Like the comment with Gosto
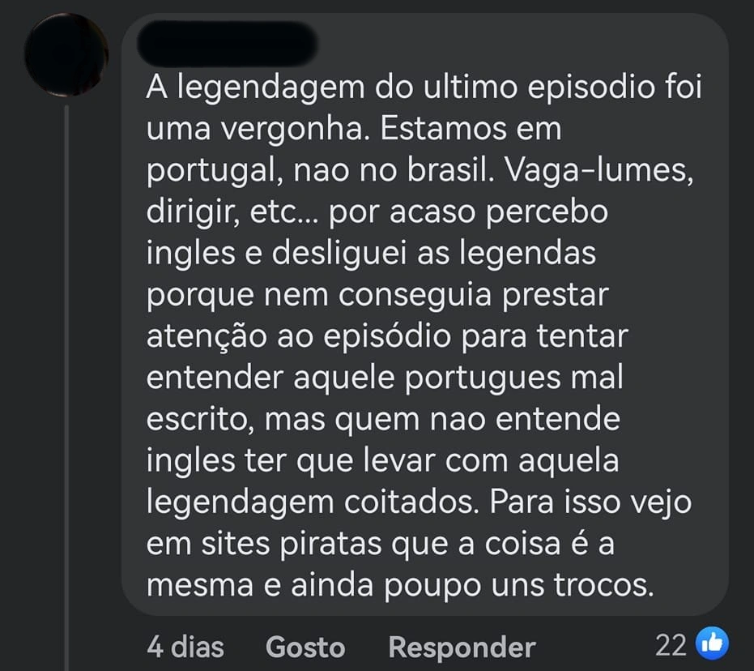Screen dimensions: 754x671 305,647
